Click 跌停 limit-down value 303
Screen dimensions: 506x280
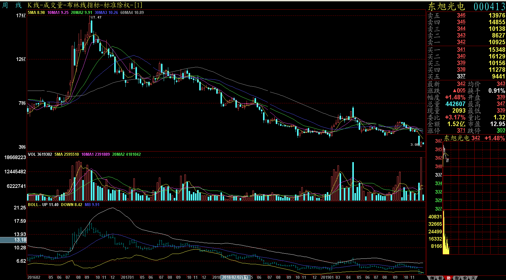(x=501, y=131)
